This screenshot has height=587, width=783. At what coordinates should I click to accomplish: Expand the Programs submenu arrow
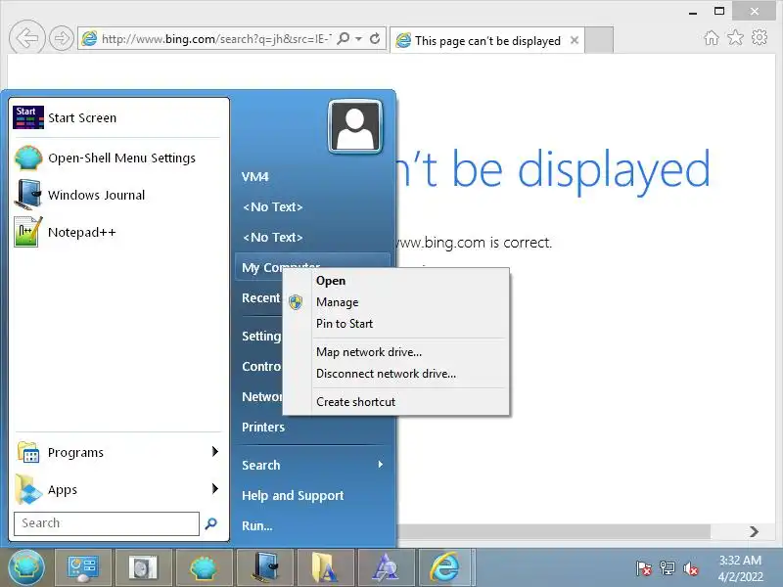click(215, 452)
